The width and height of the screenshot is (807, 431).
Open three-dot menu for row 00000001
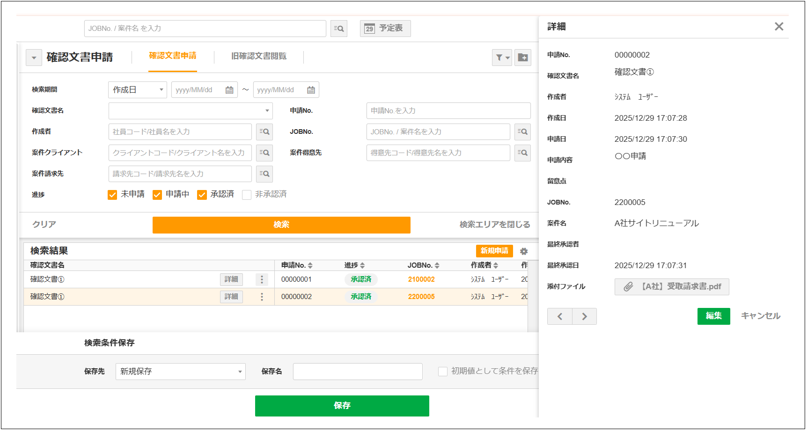(x=262, y=279)
